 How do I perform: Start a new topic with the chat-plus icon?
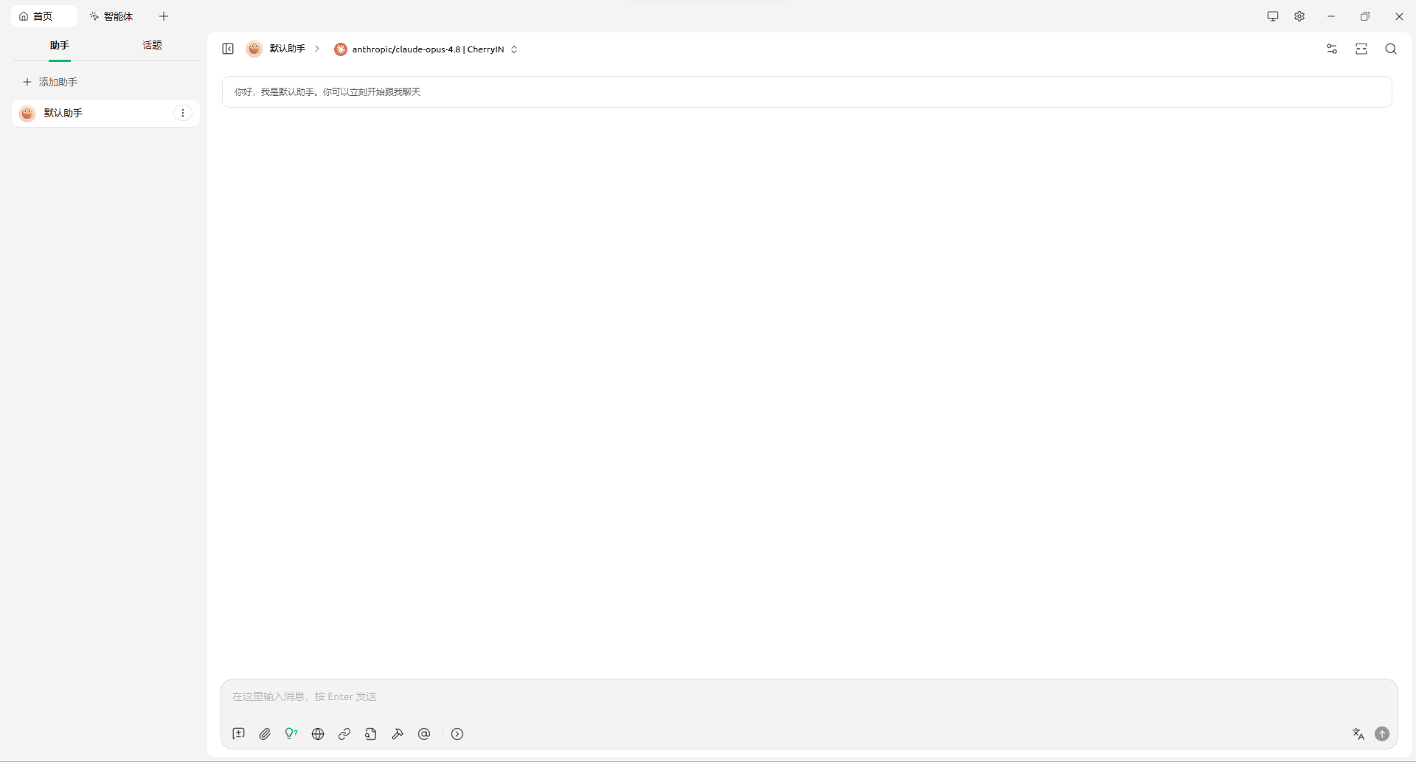pos(238,734)
